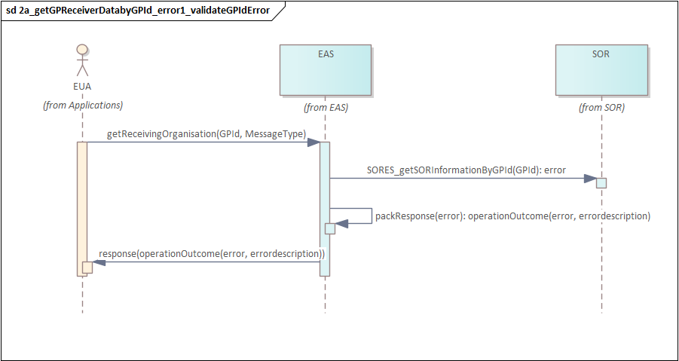The image size is (679, 361).
Task: Click the response(operationOutcome(error, errordescription)) message label
Action: (x=213, y=254)
